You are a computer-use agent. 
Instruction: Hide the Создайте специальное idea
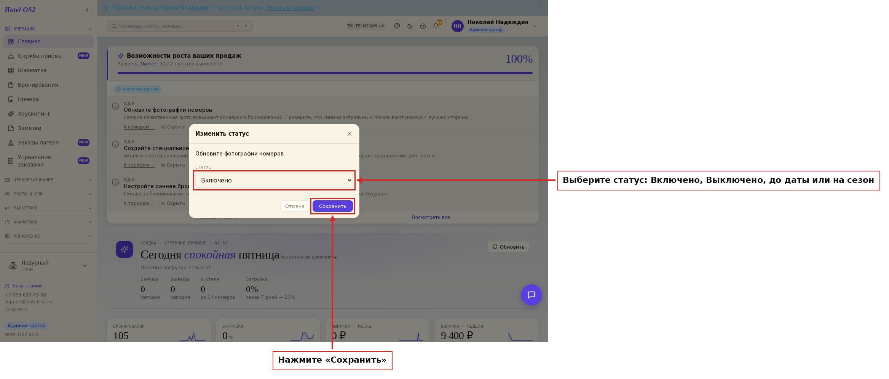click(172, 165)
